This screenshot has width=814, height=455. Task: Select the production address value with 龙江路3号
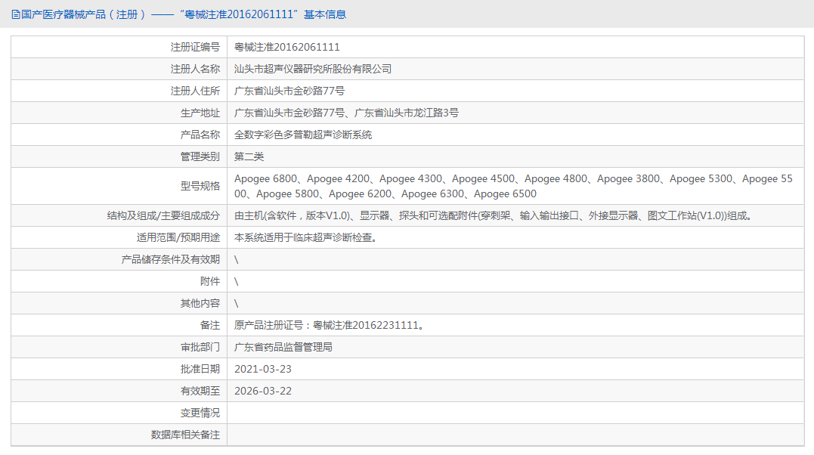(x=346, y=113)
